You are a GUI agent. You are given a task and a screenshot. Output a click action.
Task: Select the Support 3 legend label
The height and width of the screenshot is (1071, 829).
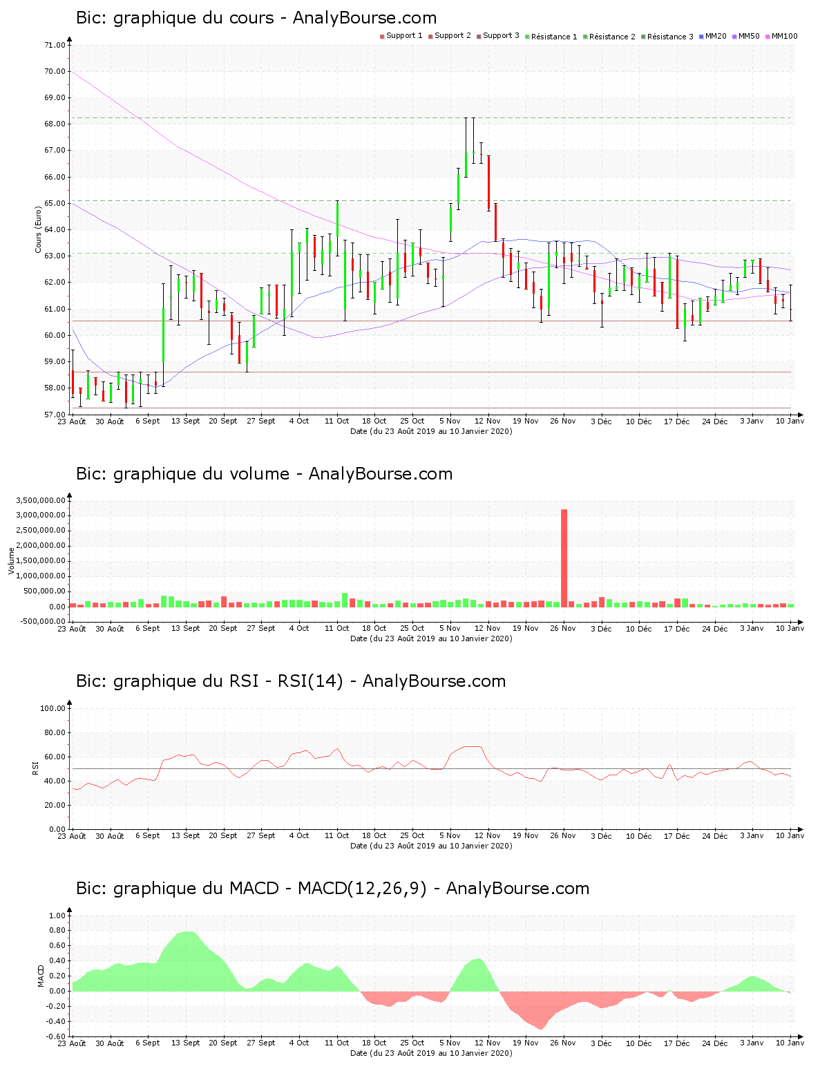pyautogui.click(x=501, y=36)
